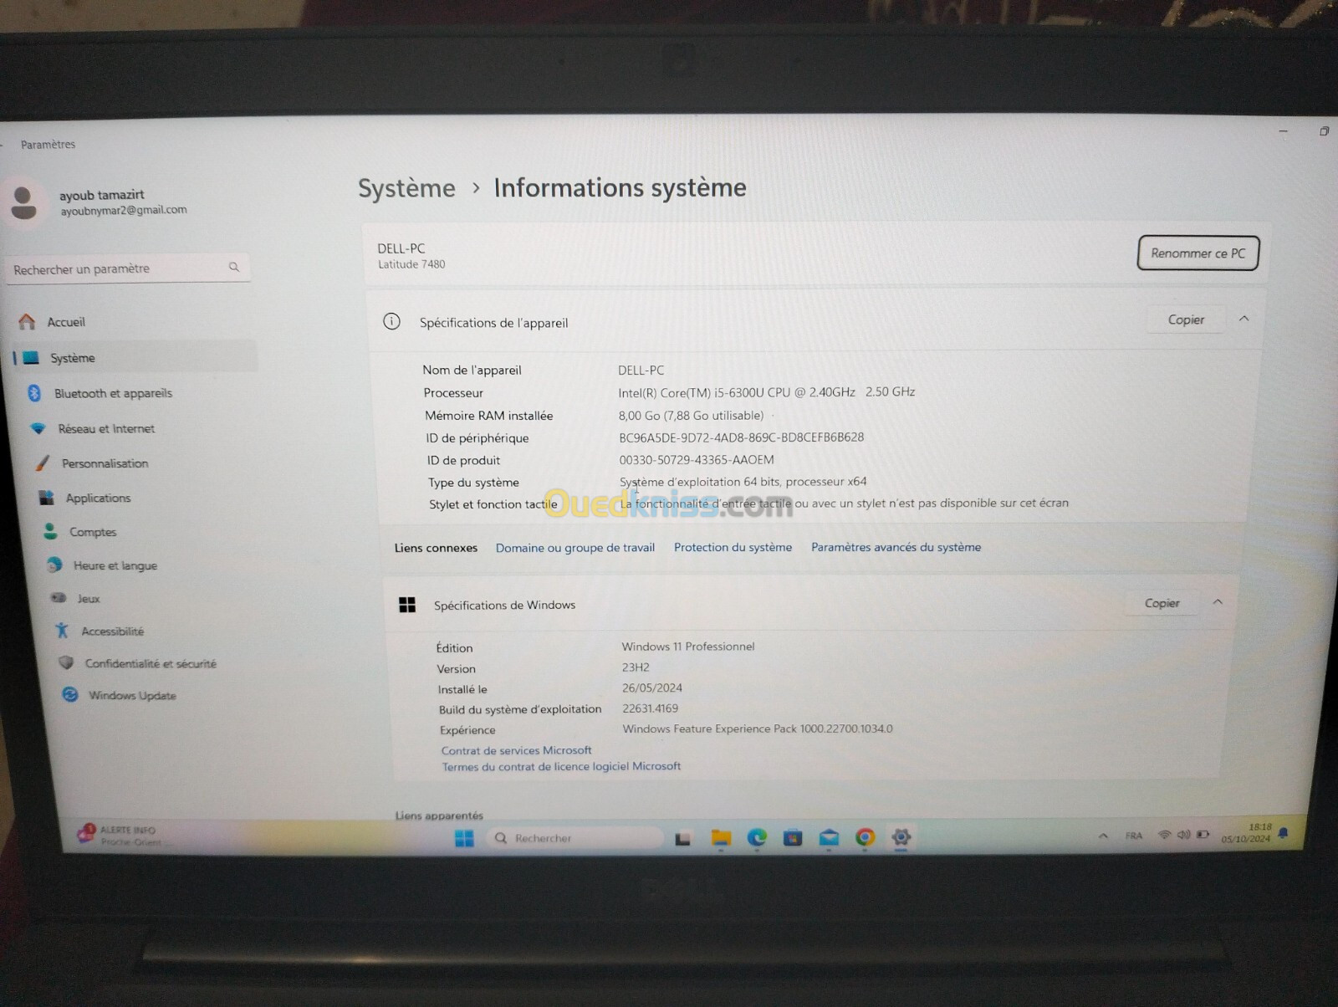Image resolution: width=1338 pixels, height=1007 pixels.
Task: Open Paramètres avancés du système link
Action: (896, 547)
